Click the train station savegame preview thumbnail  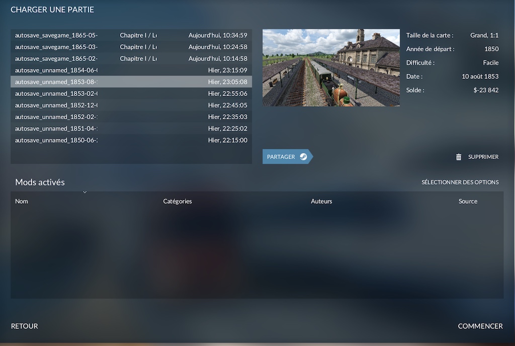pyautogui.click(x=331, y=67)
